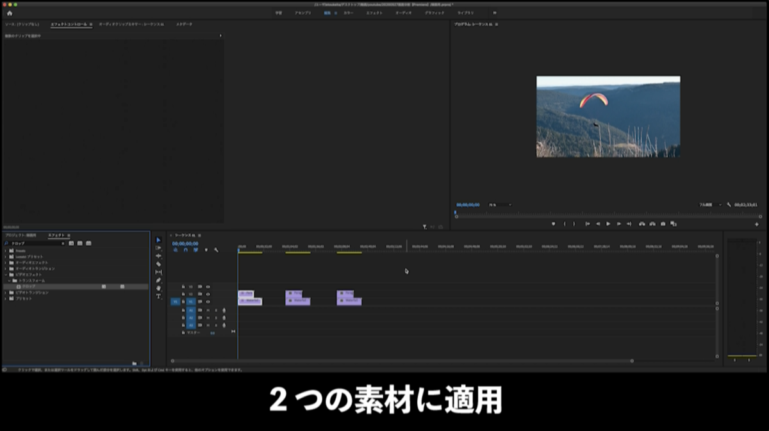
Task: Collapse the トランスフォーム folder
Action: [x=10, y=281]
